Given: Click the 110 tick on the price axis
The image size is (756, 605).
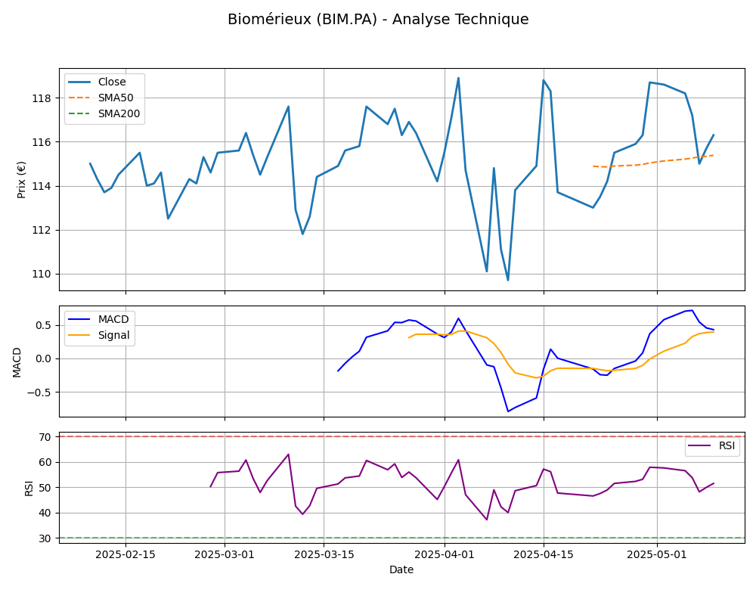Looking at the screenshot, I should [42, 274].
